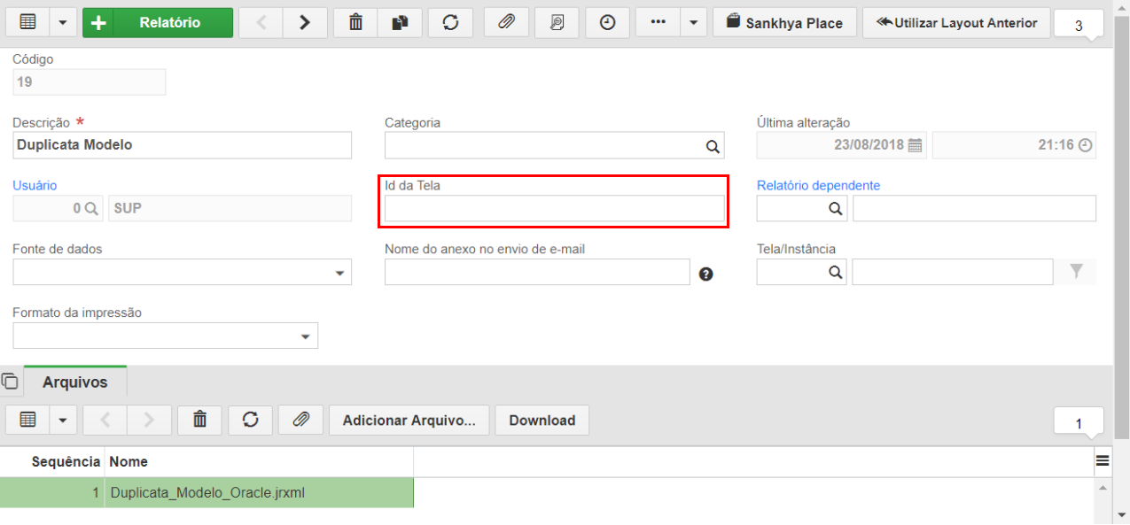Open the history clock icon
Viewport: 1130px width, 525px height.
(x=607, y=22)
